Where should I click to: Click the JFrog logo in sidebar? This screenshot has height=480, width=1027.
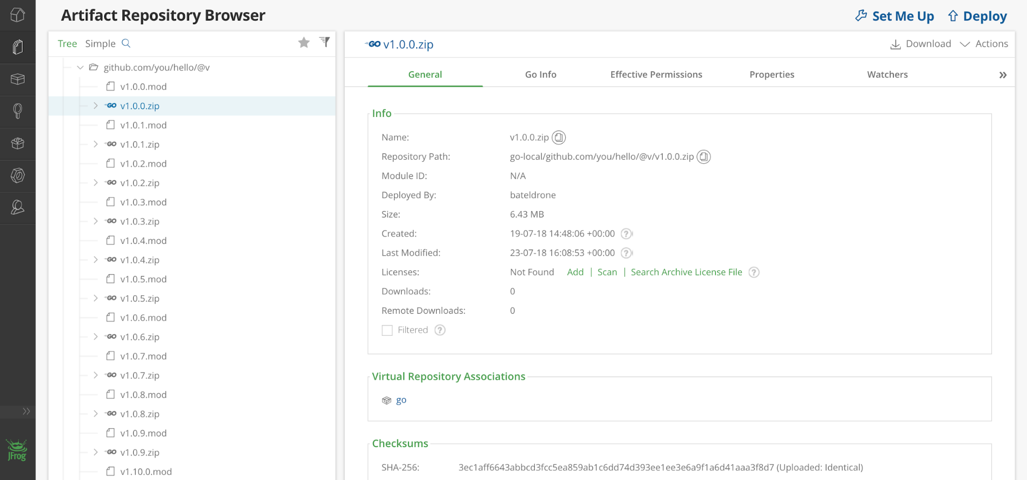click(x=17, y=450)
